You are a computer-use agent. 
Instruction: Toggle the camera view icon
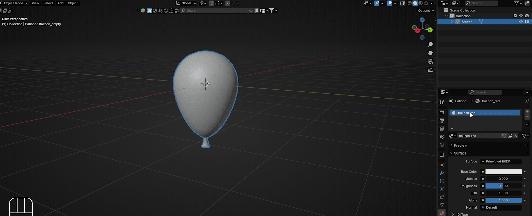point(430,61)
